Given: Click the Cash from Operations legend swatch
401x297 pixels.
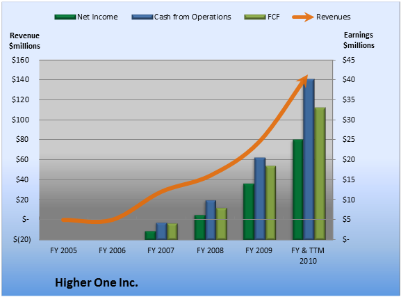Looking at the screenshot, I should click(142, 17).
